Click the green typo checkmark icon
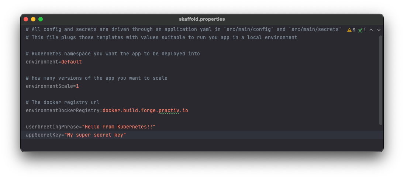The height and width of the screenshot is (179, 404). coord(360,30)
